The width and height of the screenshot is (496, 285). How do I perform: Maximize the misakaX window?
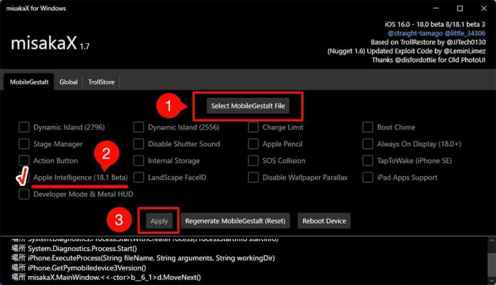coord(460,8)
